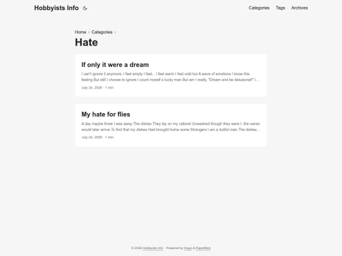Open the PaperMod link in the footer
The height and width of the screenshot is (256, 342).
[x=203, y=248]
